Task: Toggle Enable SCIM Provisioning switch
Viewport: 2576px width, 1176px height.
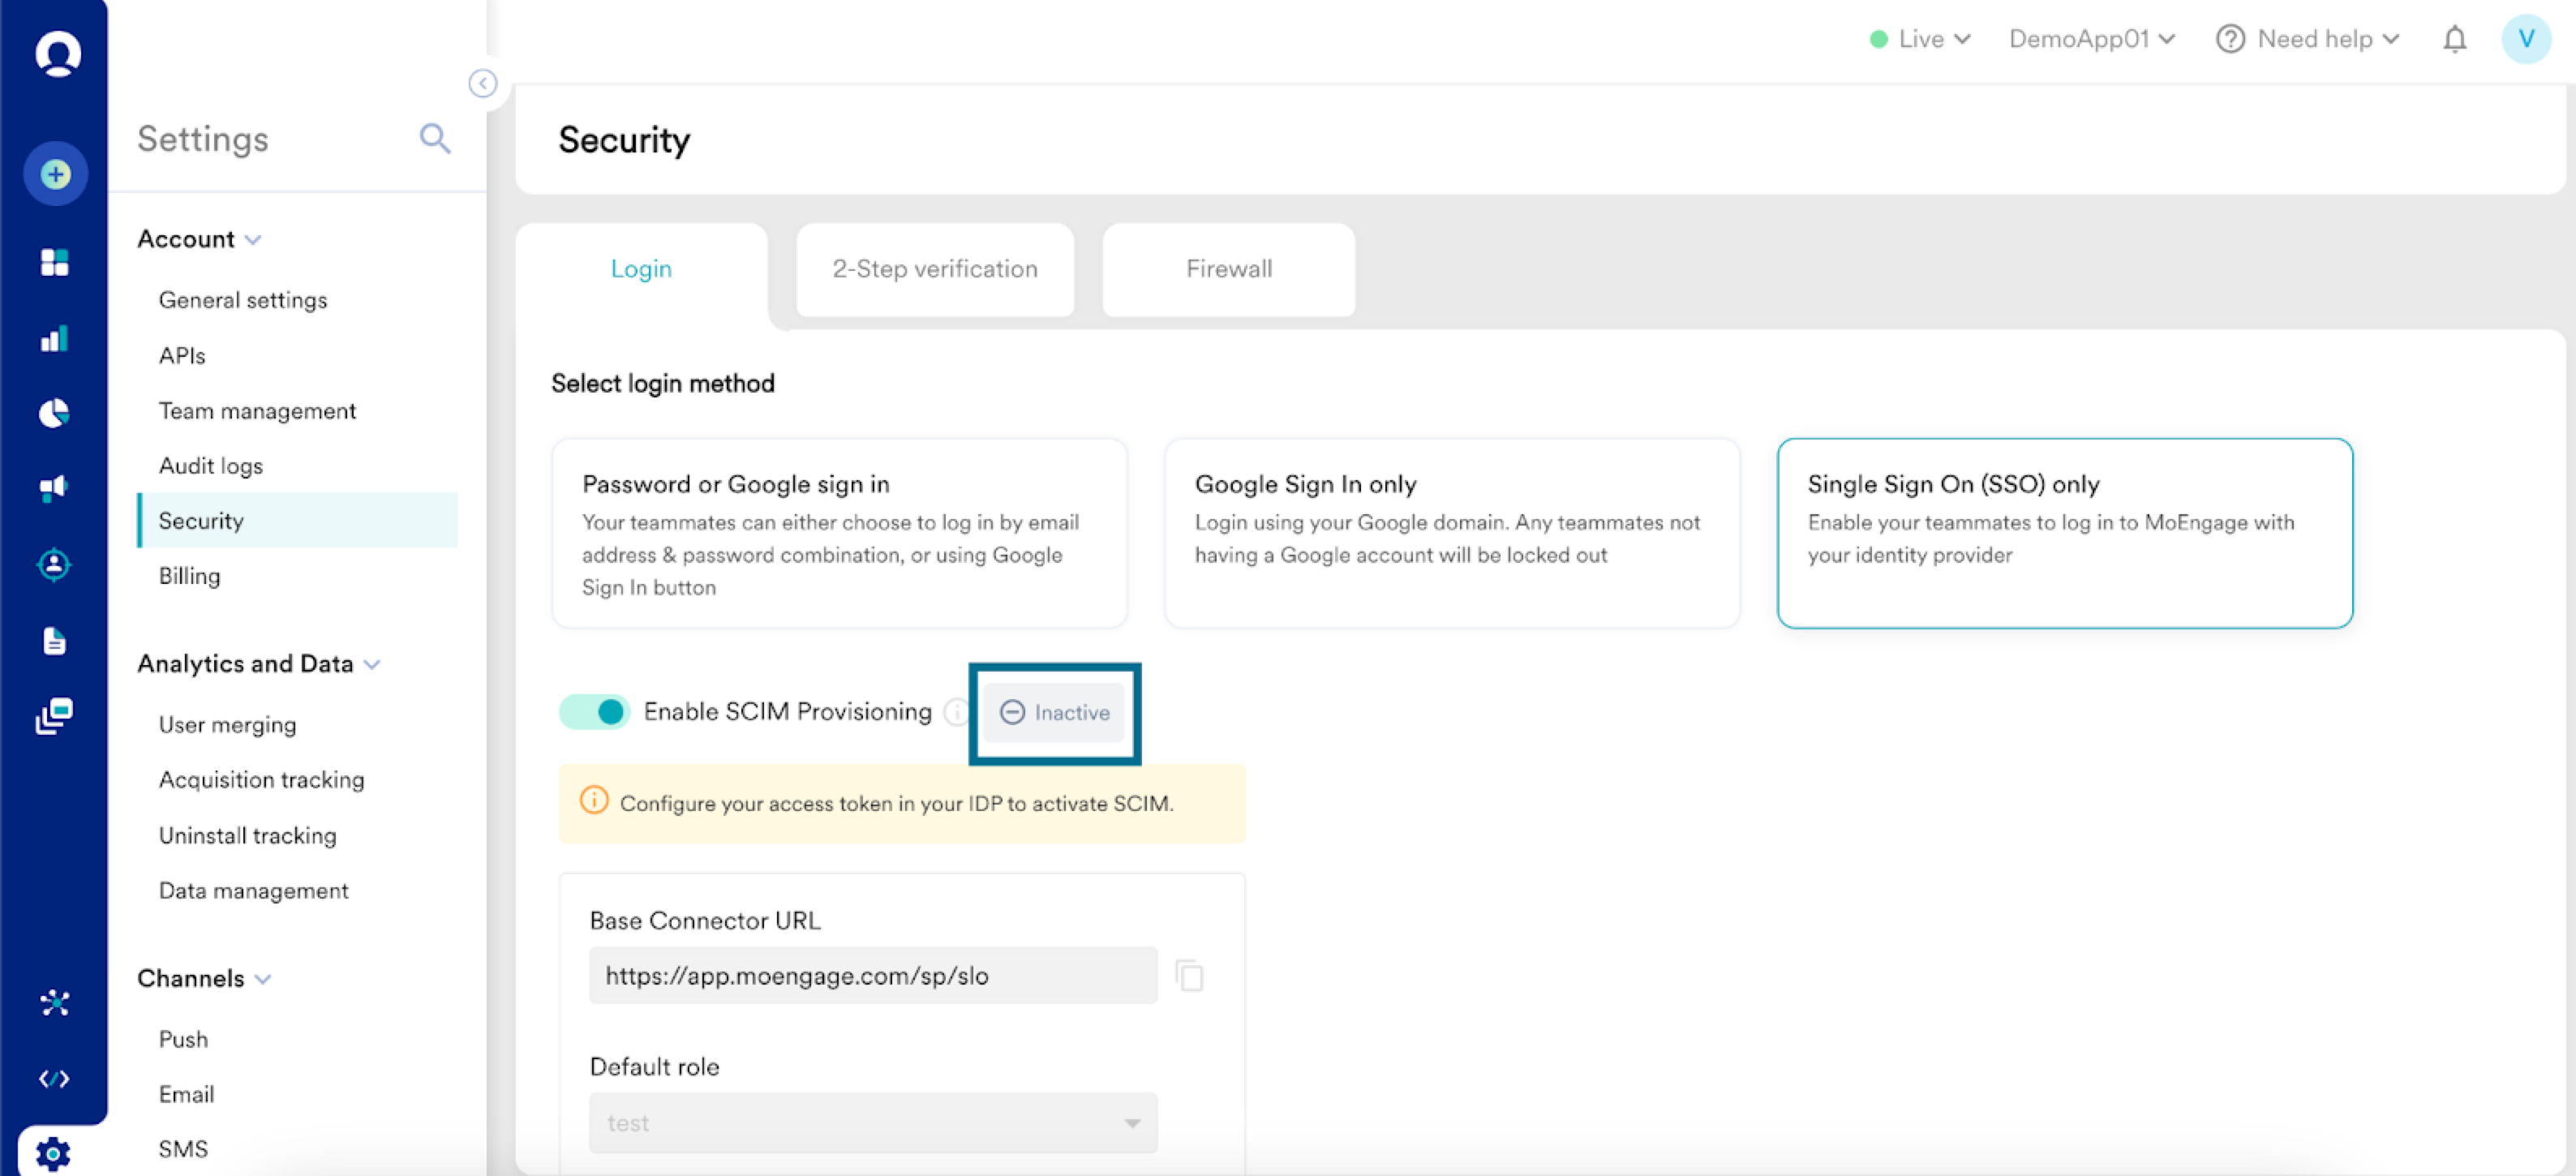Action: tap(595, 711)
